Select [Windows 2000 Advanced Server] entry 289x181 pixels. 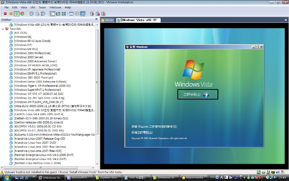35,61
